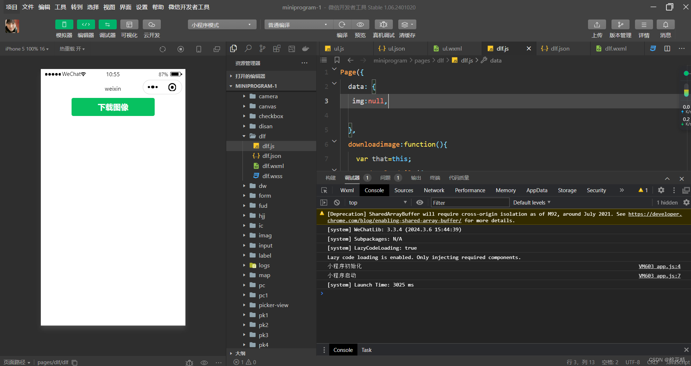Open the top context selector dropdown
The width and height of the screenshot is (691, 366).
click(x=377, y=203)
